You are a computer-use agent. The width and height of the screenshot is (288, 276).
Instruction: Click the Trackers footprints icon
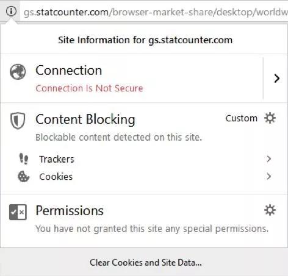coord(24,159)
